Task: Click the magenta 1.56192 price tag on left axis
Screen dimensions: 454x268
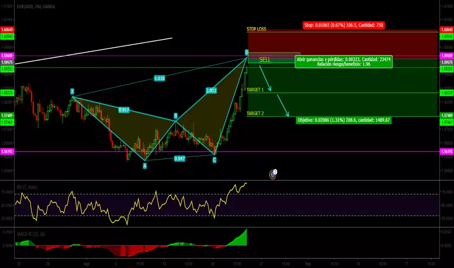Action: click(x=7, y=151)
